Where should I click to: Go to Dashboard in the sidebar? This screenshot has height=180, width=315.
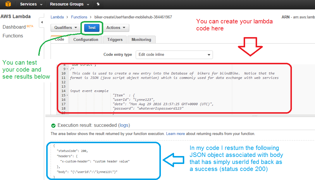(x=14, y=27)
